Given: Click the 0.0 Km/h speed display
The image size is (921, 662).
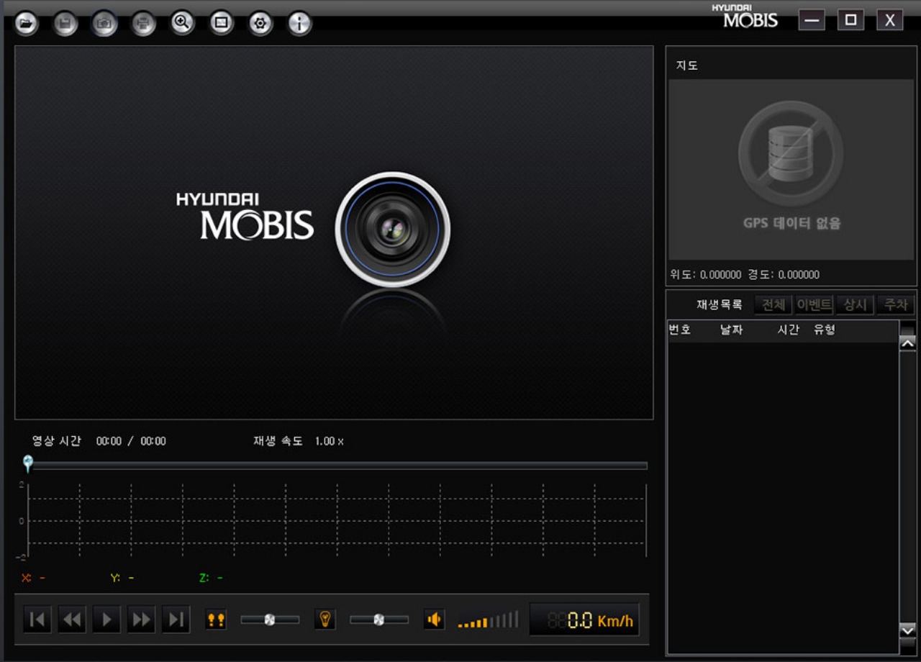Looking at the screenshot, I should pos(585,620).
